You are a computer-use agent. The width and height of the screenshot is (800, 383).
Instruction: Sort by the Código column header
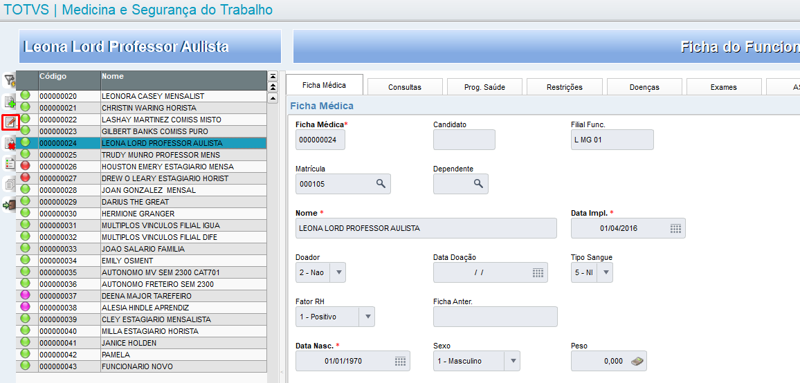coord(69,80)
